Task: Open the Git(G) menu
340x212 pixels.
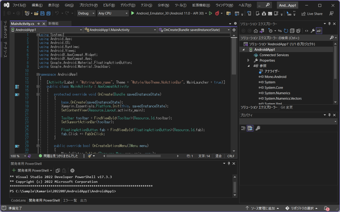Action: point(69,5)
